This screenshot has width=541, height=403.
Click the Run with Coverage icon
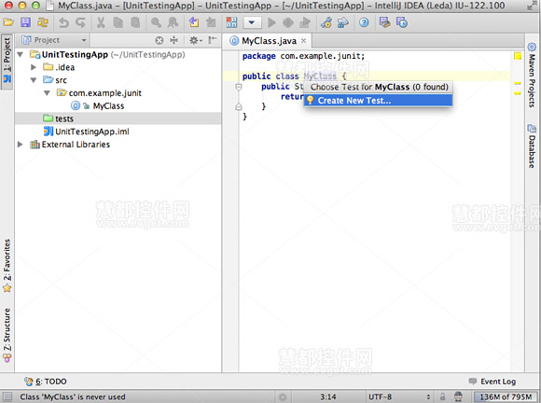305,22
